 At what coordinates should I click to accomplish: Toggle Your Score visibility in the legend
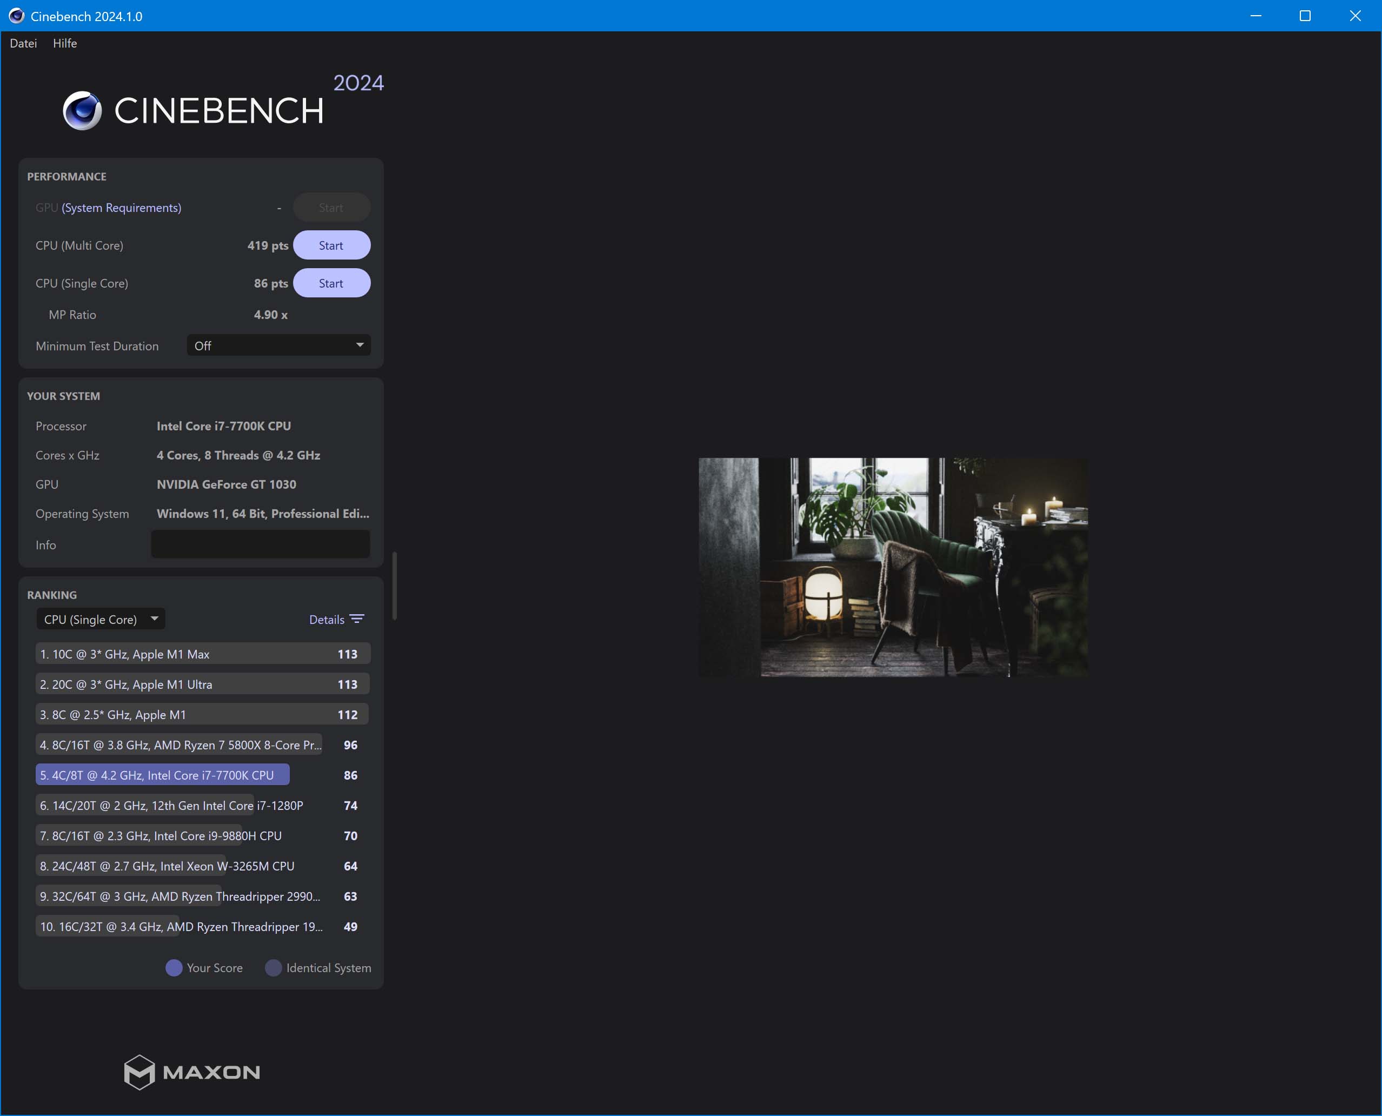pos(173,967)
